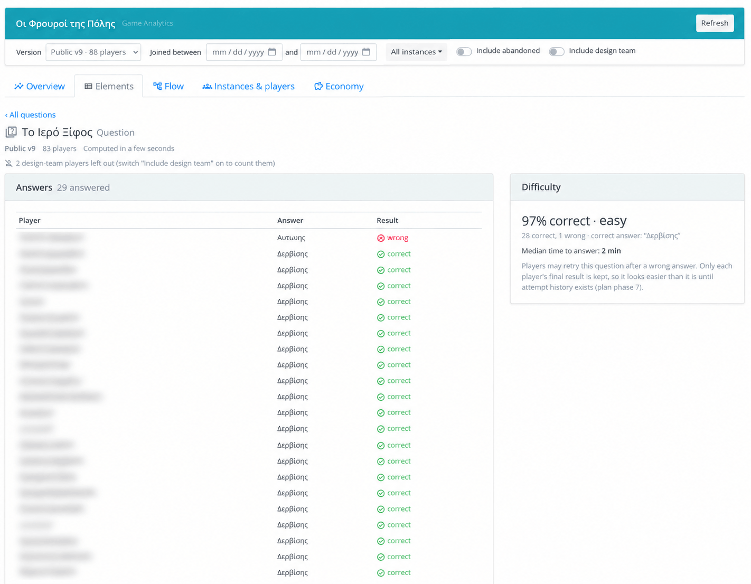Click the '83 players' text
The width and height of the screenshot is (751, 584).
click(59, 148)
